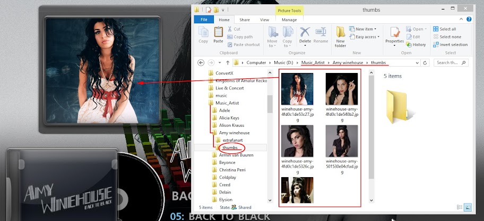This screenshot has height=221, width=484.
Task: Click the Back navigation arrow
Action: (201, 63)
